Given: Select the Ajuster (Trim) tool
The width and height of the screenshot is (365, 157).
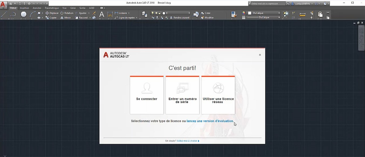Looking at the screenshot, I should pos(81,13).
